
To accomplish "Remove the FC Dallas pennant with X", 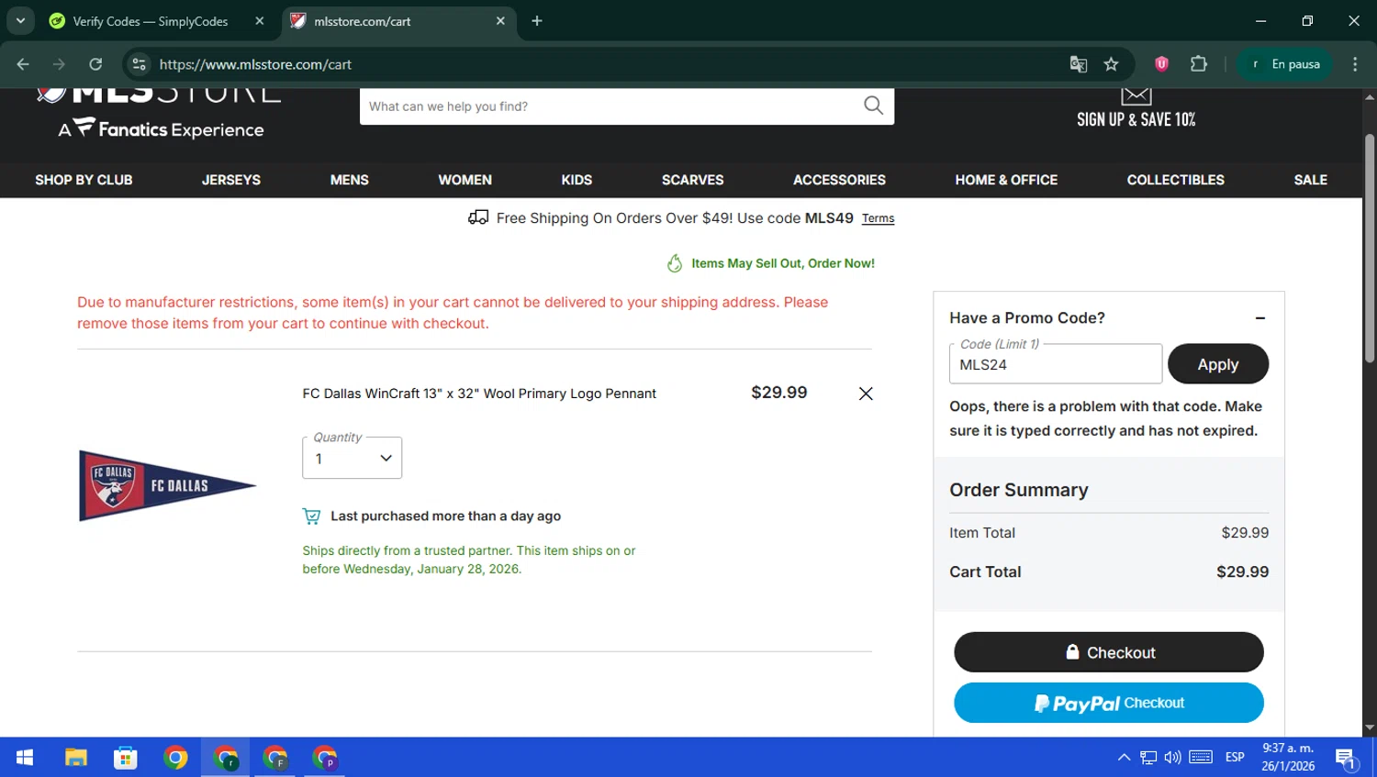I will [866, 394].
